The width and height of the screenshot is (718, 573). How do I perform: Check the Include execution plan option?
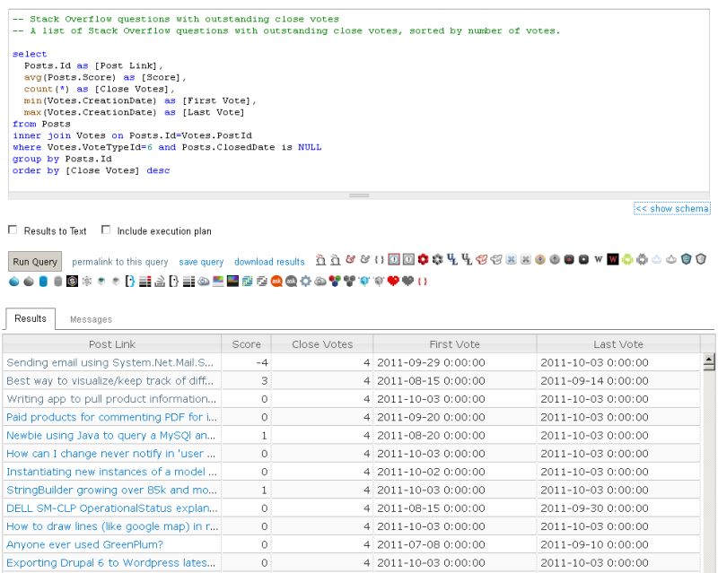click(106, 228)
